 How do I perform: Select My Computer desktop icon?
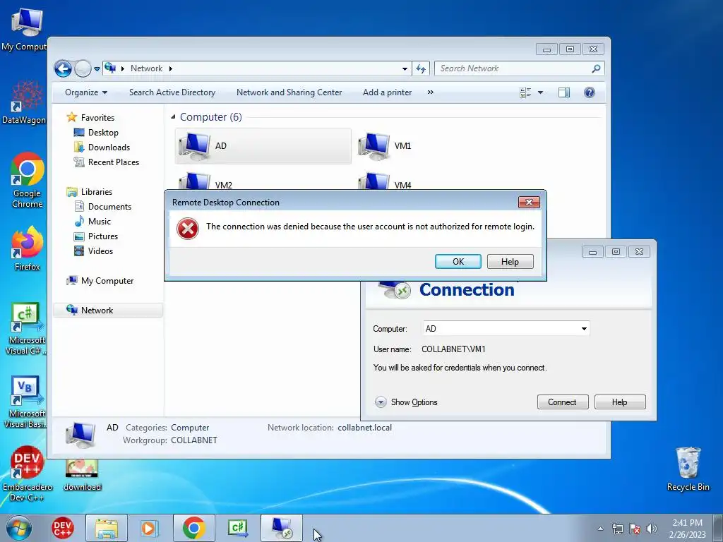(x=26, y=30)
